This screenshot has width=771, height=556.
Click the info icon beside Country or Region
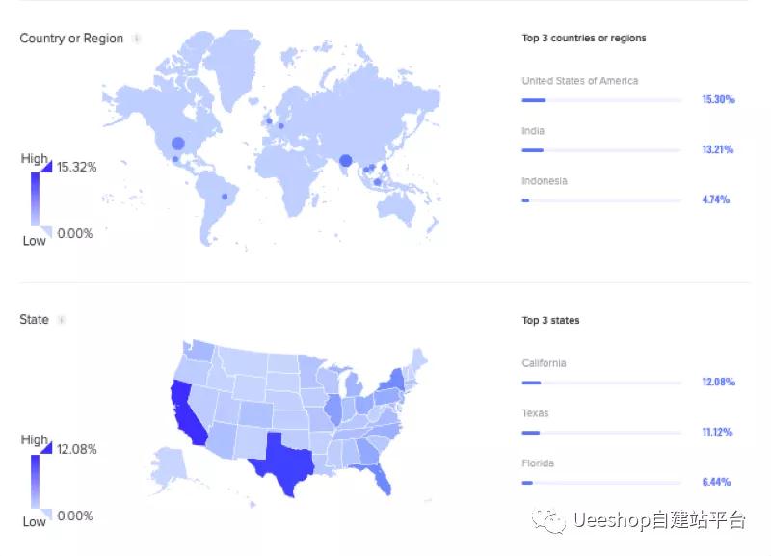[137, 39]
